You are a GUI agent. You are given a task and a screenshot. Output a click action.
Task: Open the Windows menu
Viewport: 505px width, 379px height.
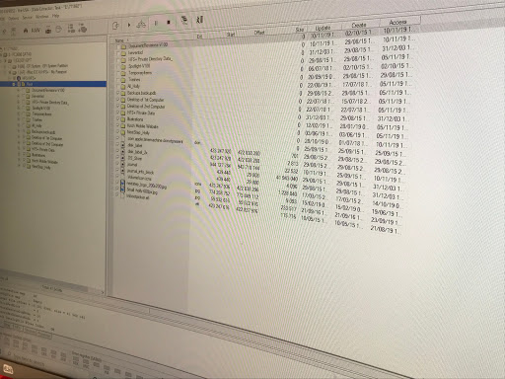tap(42, 17)
